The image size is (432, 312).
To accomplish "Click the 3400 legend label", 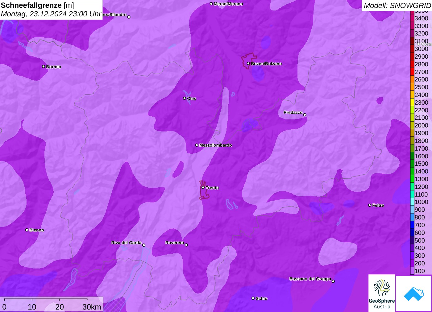I will click(x=421, y=18).
